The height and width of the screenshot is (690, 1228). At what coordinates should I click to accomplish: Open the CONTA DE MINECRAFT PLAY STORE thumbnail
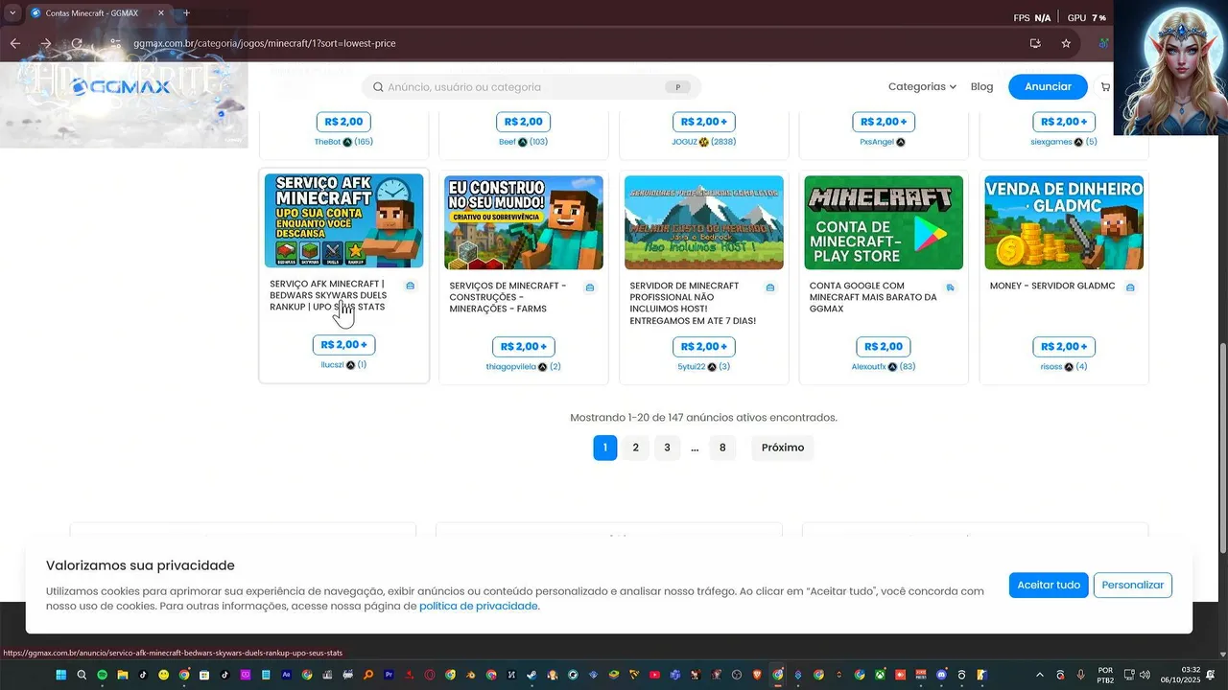pyautogui.click(x=884, y=222)
